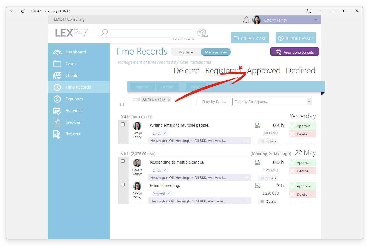Click the CREATE CASE button
369x246 pixels.
(x=250, y=38)
